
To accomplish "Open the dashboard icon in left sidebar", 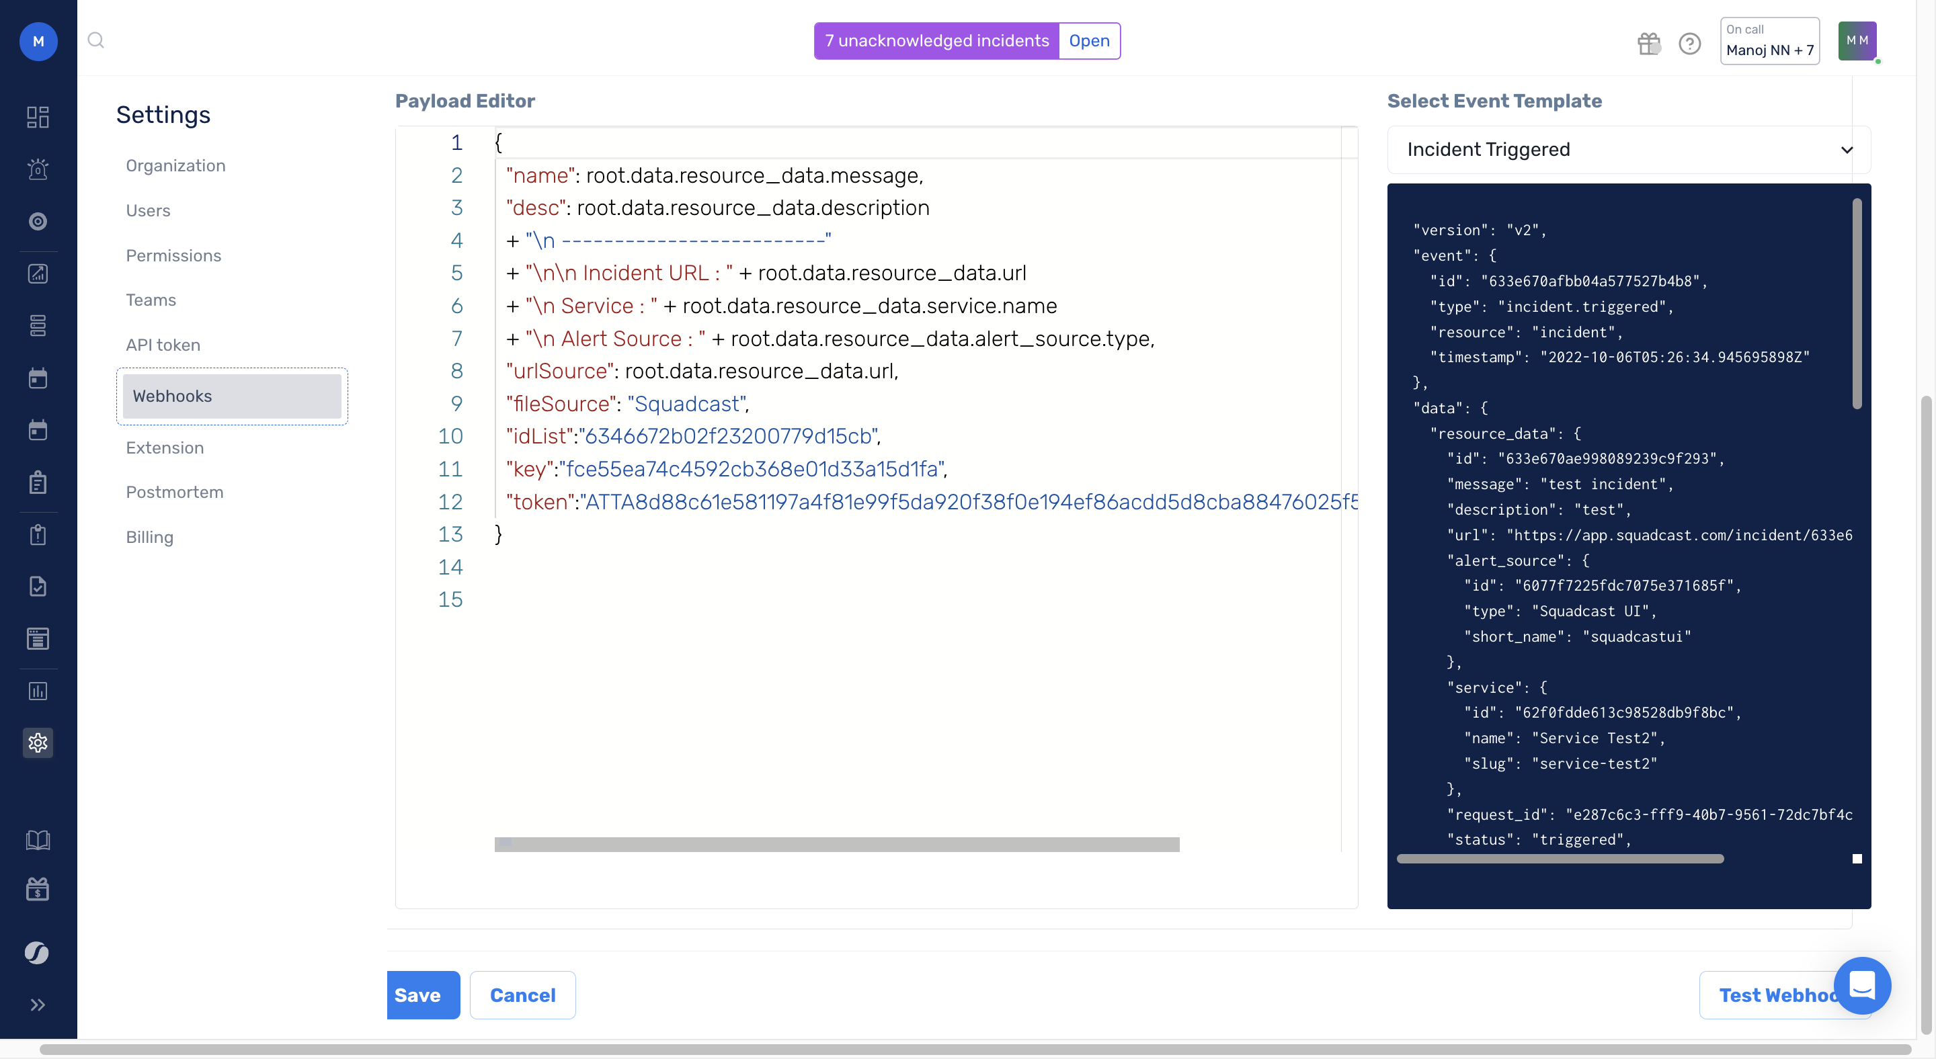I will tap(38, 116).
